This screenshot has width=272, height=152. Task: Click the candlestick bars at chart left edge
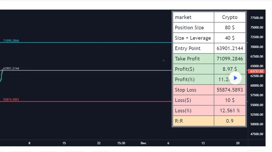pos(2,75)
